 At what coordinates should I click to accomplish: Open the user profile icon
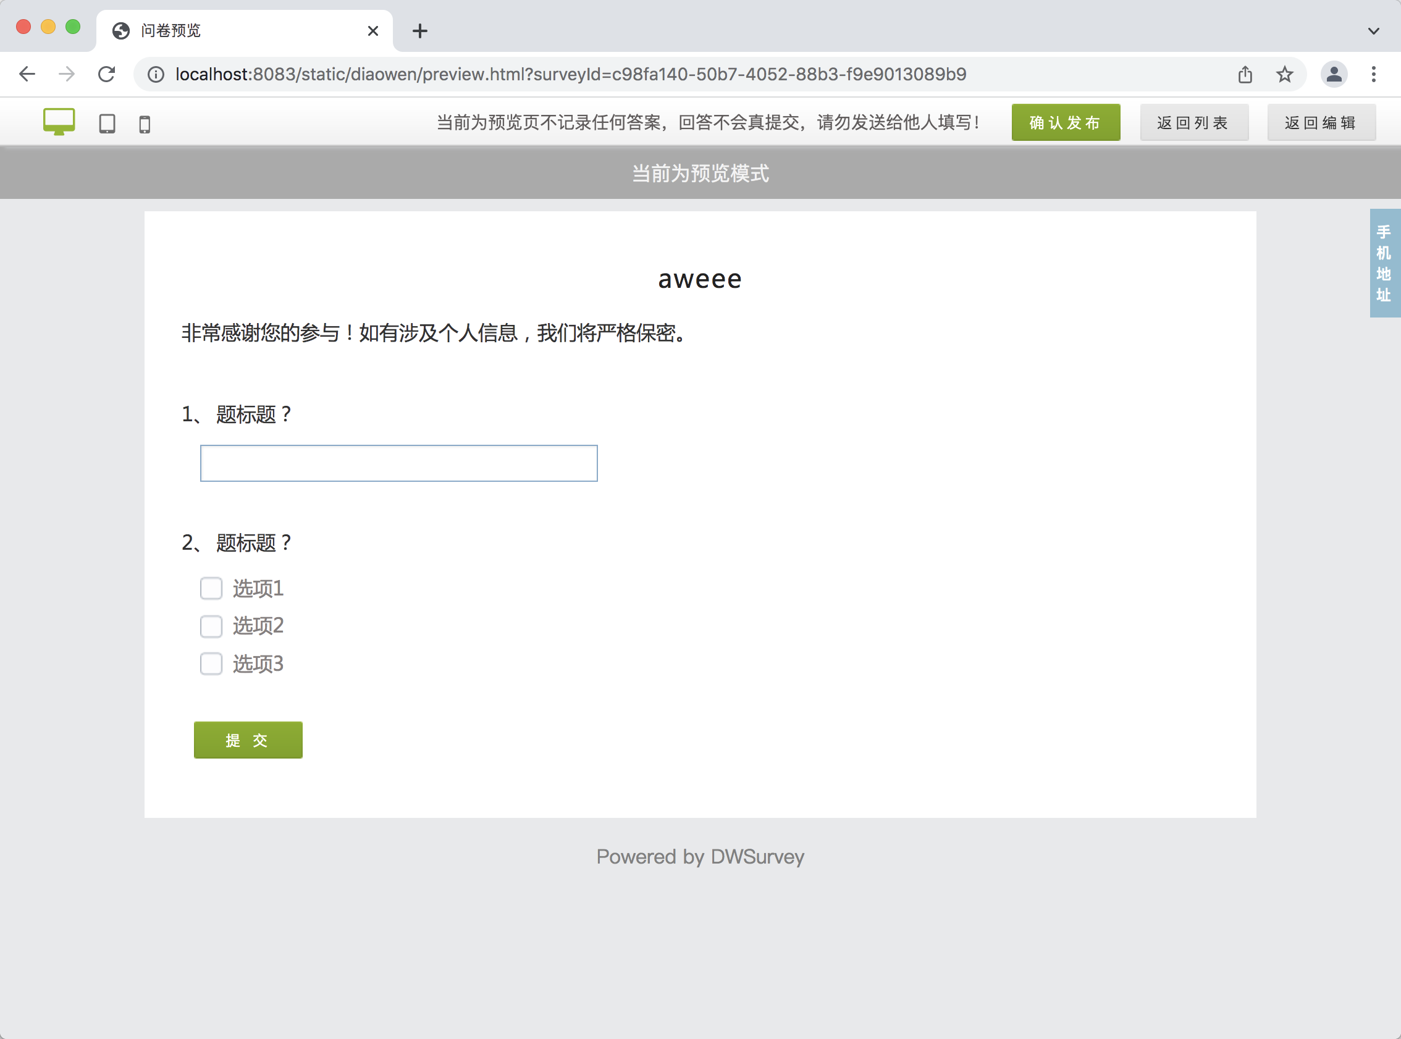coord(1334,74)
